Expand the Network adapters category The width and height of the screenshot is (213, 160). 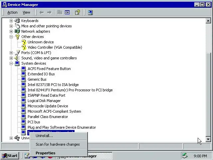click(11, 31)
